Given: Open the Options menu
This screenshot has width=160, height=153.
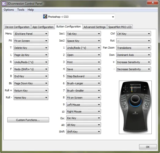Looking at the screenshot, I should click(x=9, y=10).
